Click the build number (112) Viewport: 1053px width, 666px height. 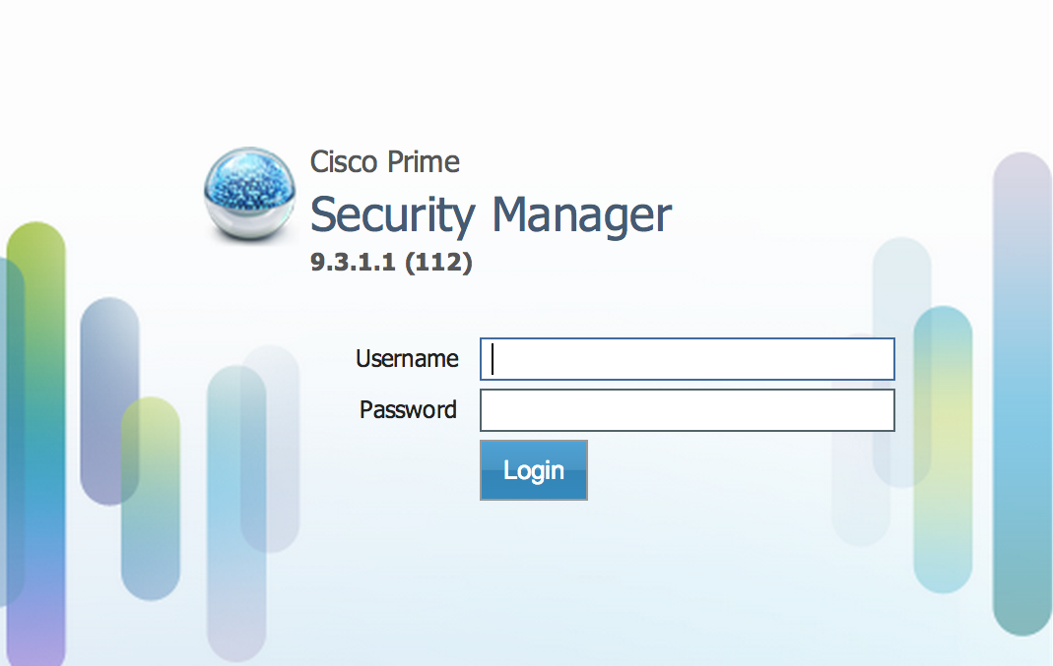[437, 264]
